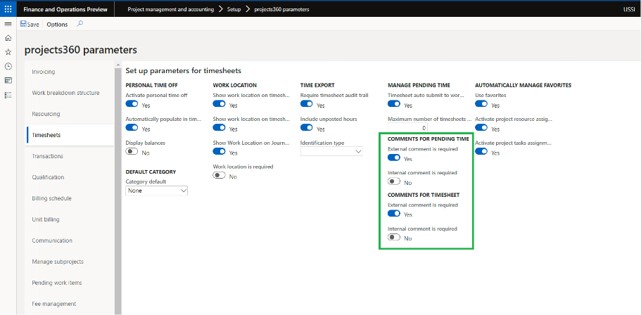This screenshot has height=315, width=641.
Task: Toggle Internal comment required for pending time
Action: tap(395, 182)
